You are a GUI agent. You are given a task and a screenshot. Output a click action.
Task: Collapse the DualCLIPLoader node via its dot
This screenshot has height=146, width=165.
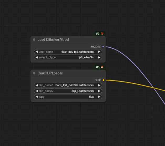[x=34, y=73]
